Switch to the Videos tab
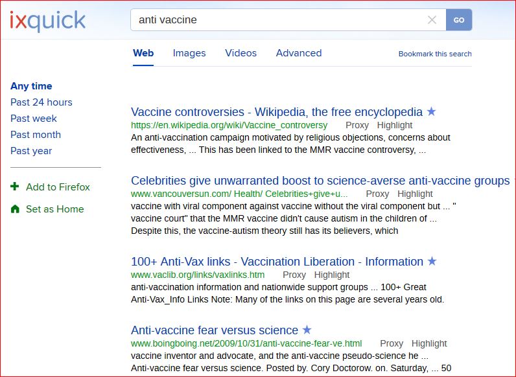 click(240, 53)
